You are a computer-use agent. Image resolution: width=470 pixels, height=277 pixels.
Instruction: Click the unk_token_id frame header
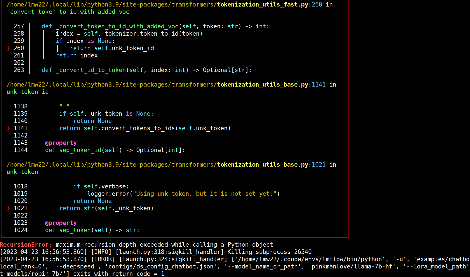[x=27, y=92]
